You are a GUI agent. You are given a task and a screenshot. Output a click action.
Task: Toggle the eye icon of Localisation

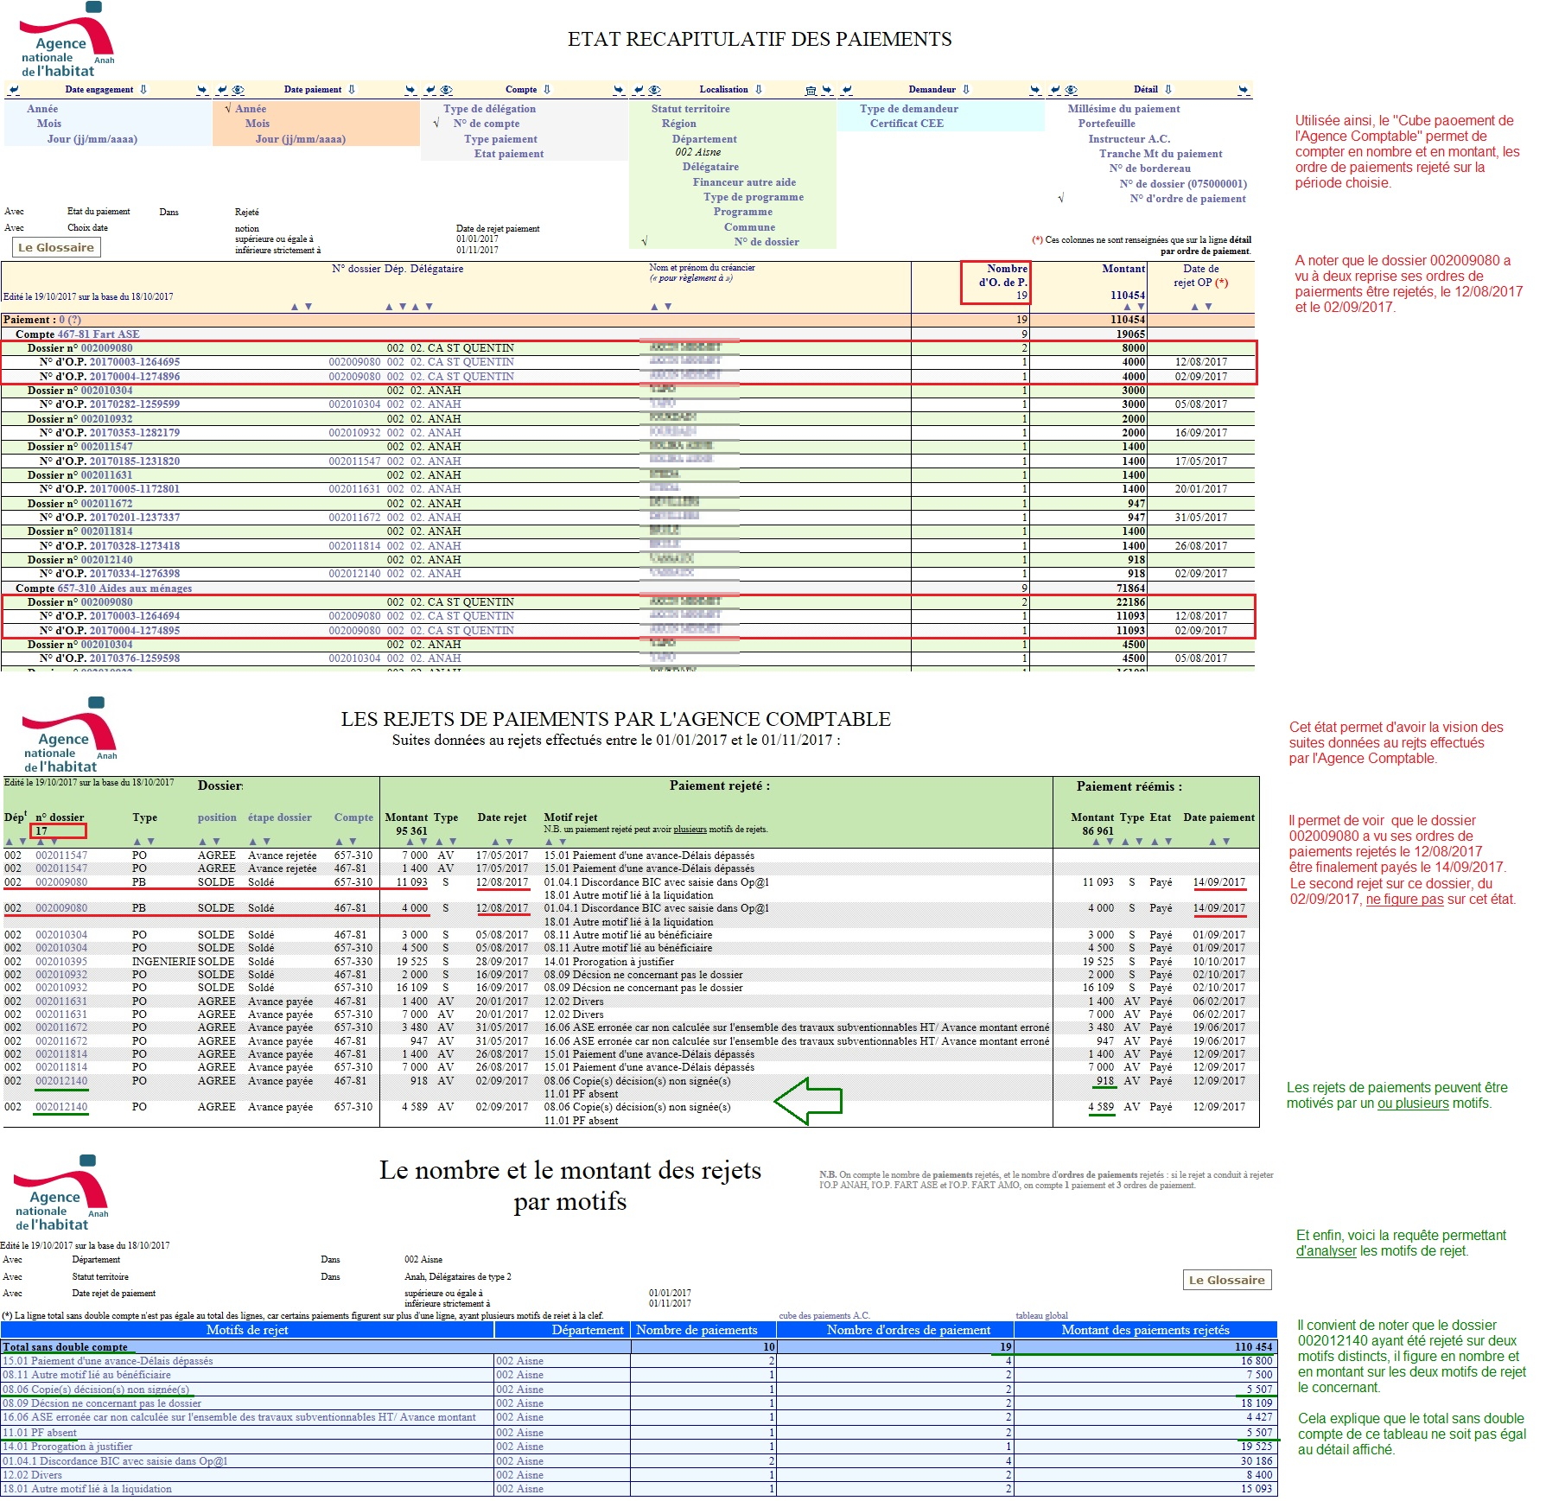click(654, 90)
